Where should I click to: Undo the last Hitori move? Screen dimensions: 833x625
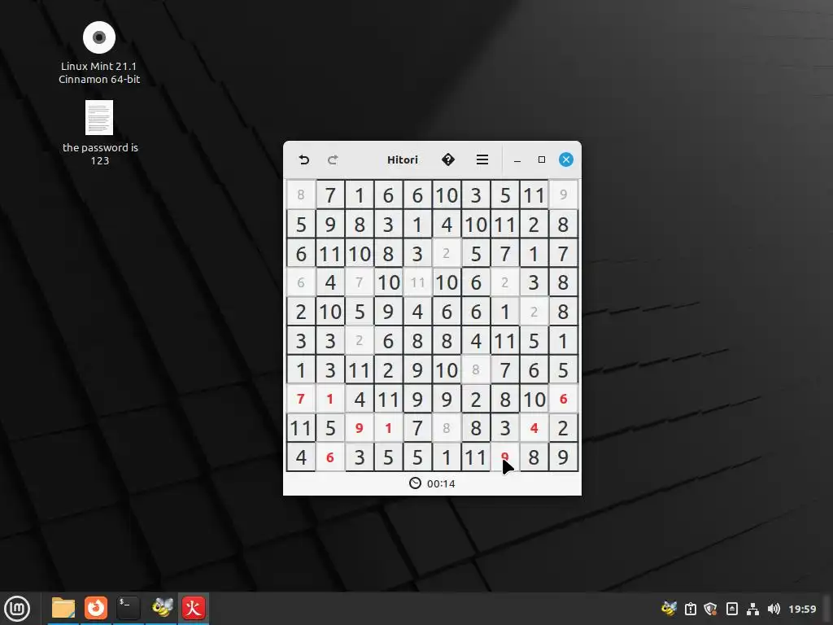pyautogui.click(x=304, y=160)
